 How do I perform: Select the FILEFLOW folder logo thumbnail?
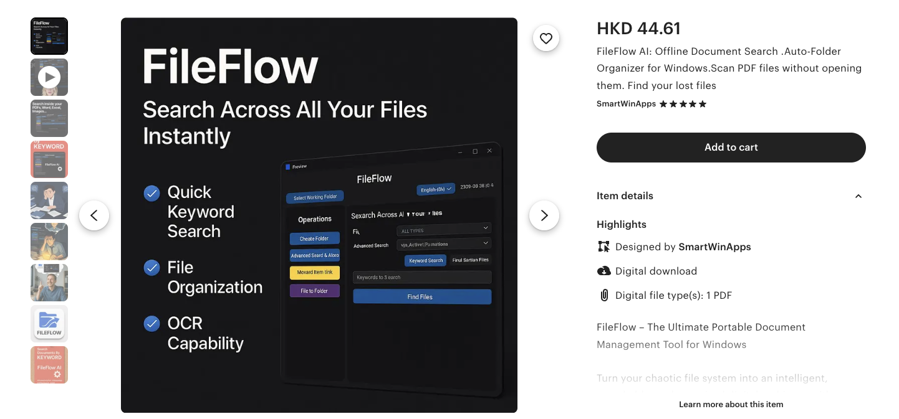49,324
